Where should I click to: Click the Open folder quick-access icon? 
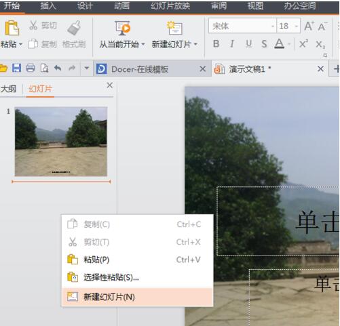click(3, 68)
